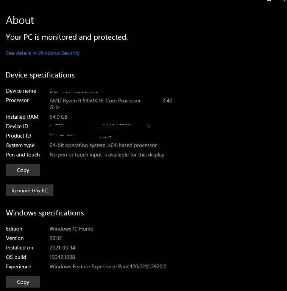Select '64-bit operating system, x64-based processor' text
Viewport: 287px width, 291px height.
click(103, 145)
